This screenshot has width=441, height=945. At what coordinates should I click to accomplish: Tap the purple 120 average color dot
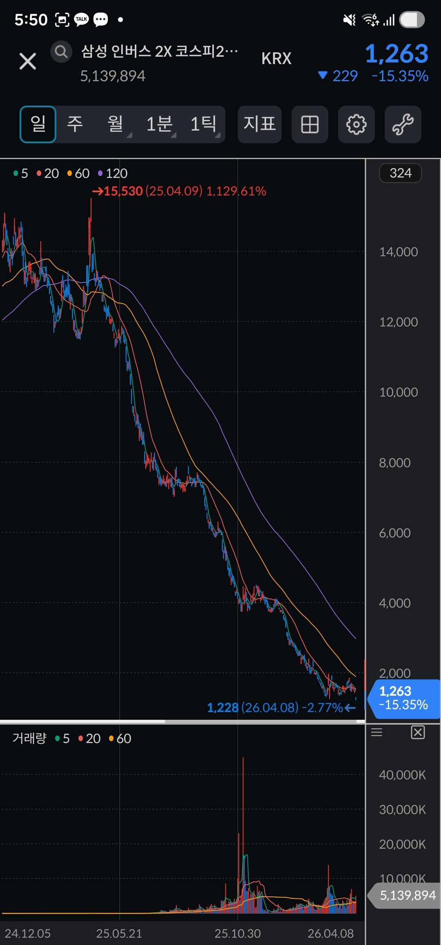(x=100, y=174)
